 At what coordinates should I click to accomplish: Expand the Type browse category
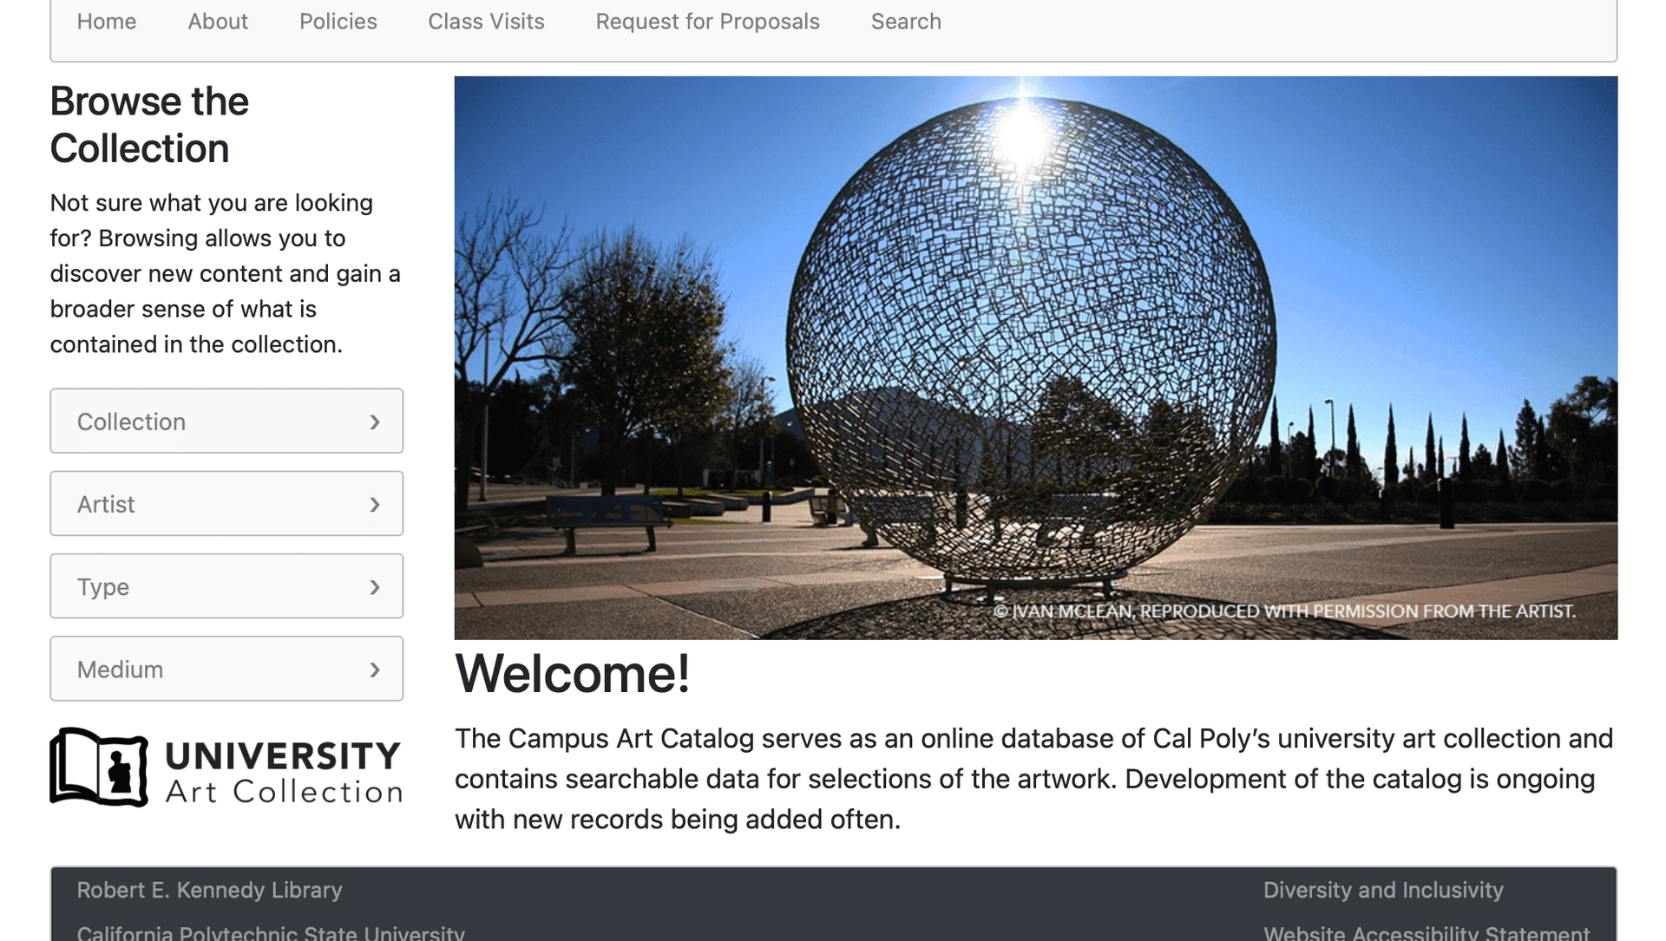(x=226, y=586)
